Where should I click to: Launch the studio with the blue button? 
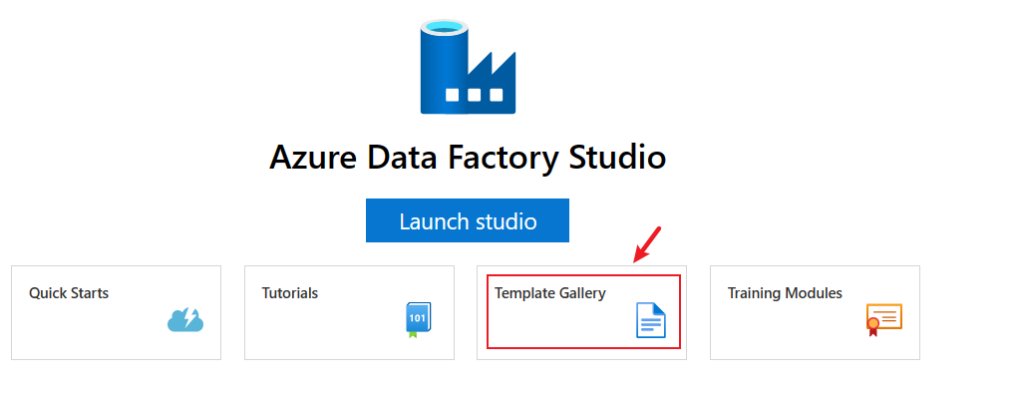click(x=468, y=220)
